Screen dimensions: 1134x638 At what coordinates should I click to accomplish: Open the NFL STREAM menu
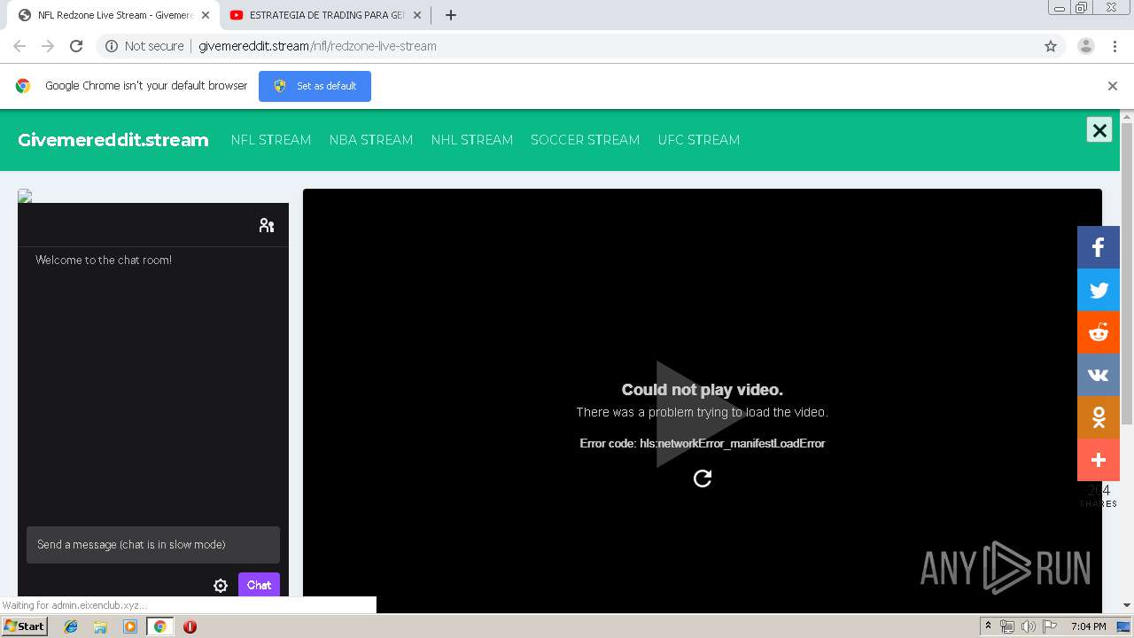coord(271,140)
